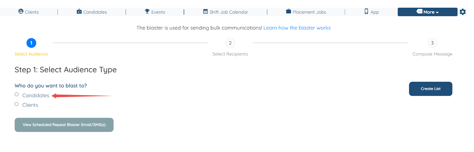Click step 1 Select Audience circle
Image resolution: width=474 pixels, height=152 pixels.
pyautogui.click(x=31, y=43)
